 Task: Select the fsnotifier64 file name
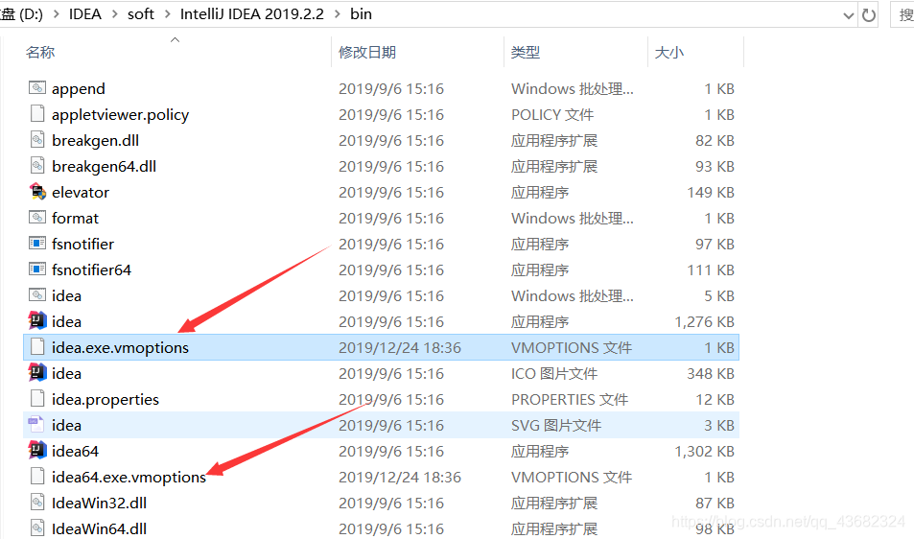coord(91,269)
